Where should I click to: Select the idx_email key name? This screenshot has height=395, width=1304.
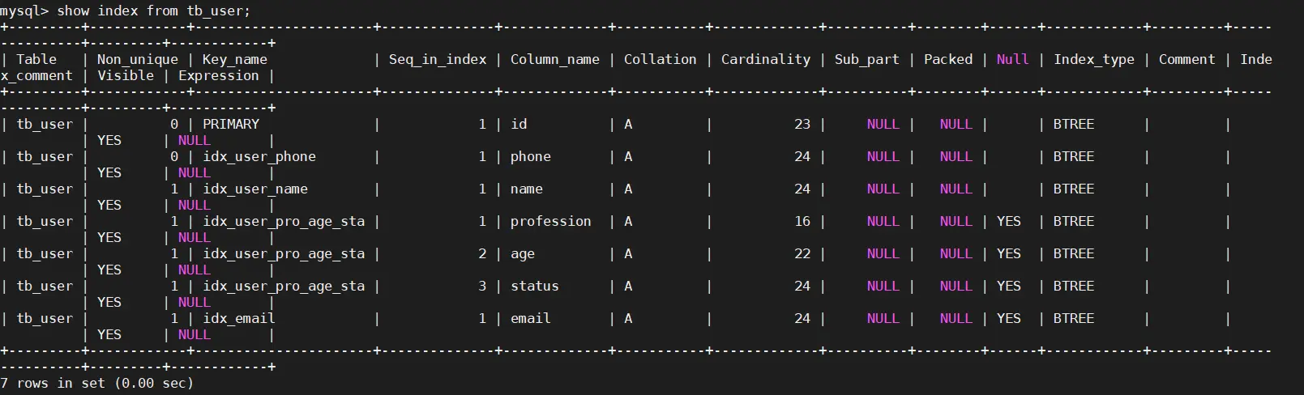pos(239,319)
